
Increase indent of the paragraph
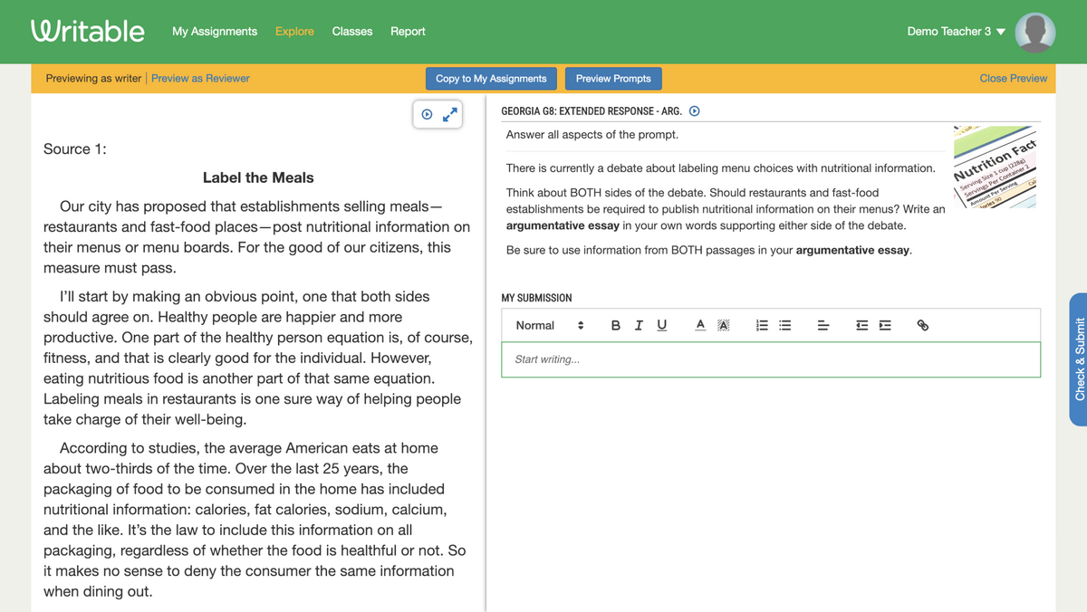click(x=885, y=325)
